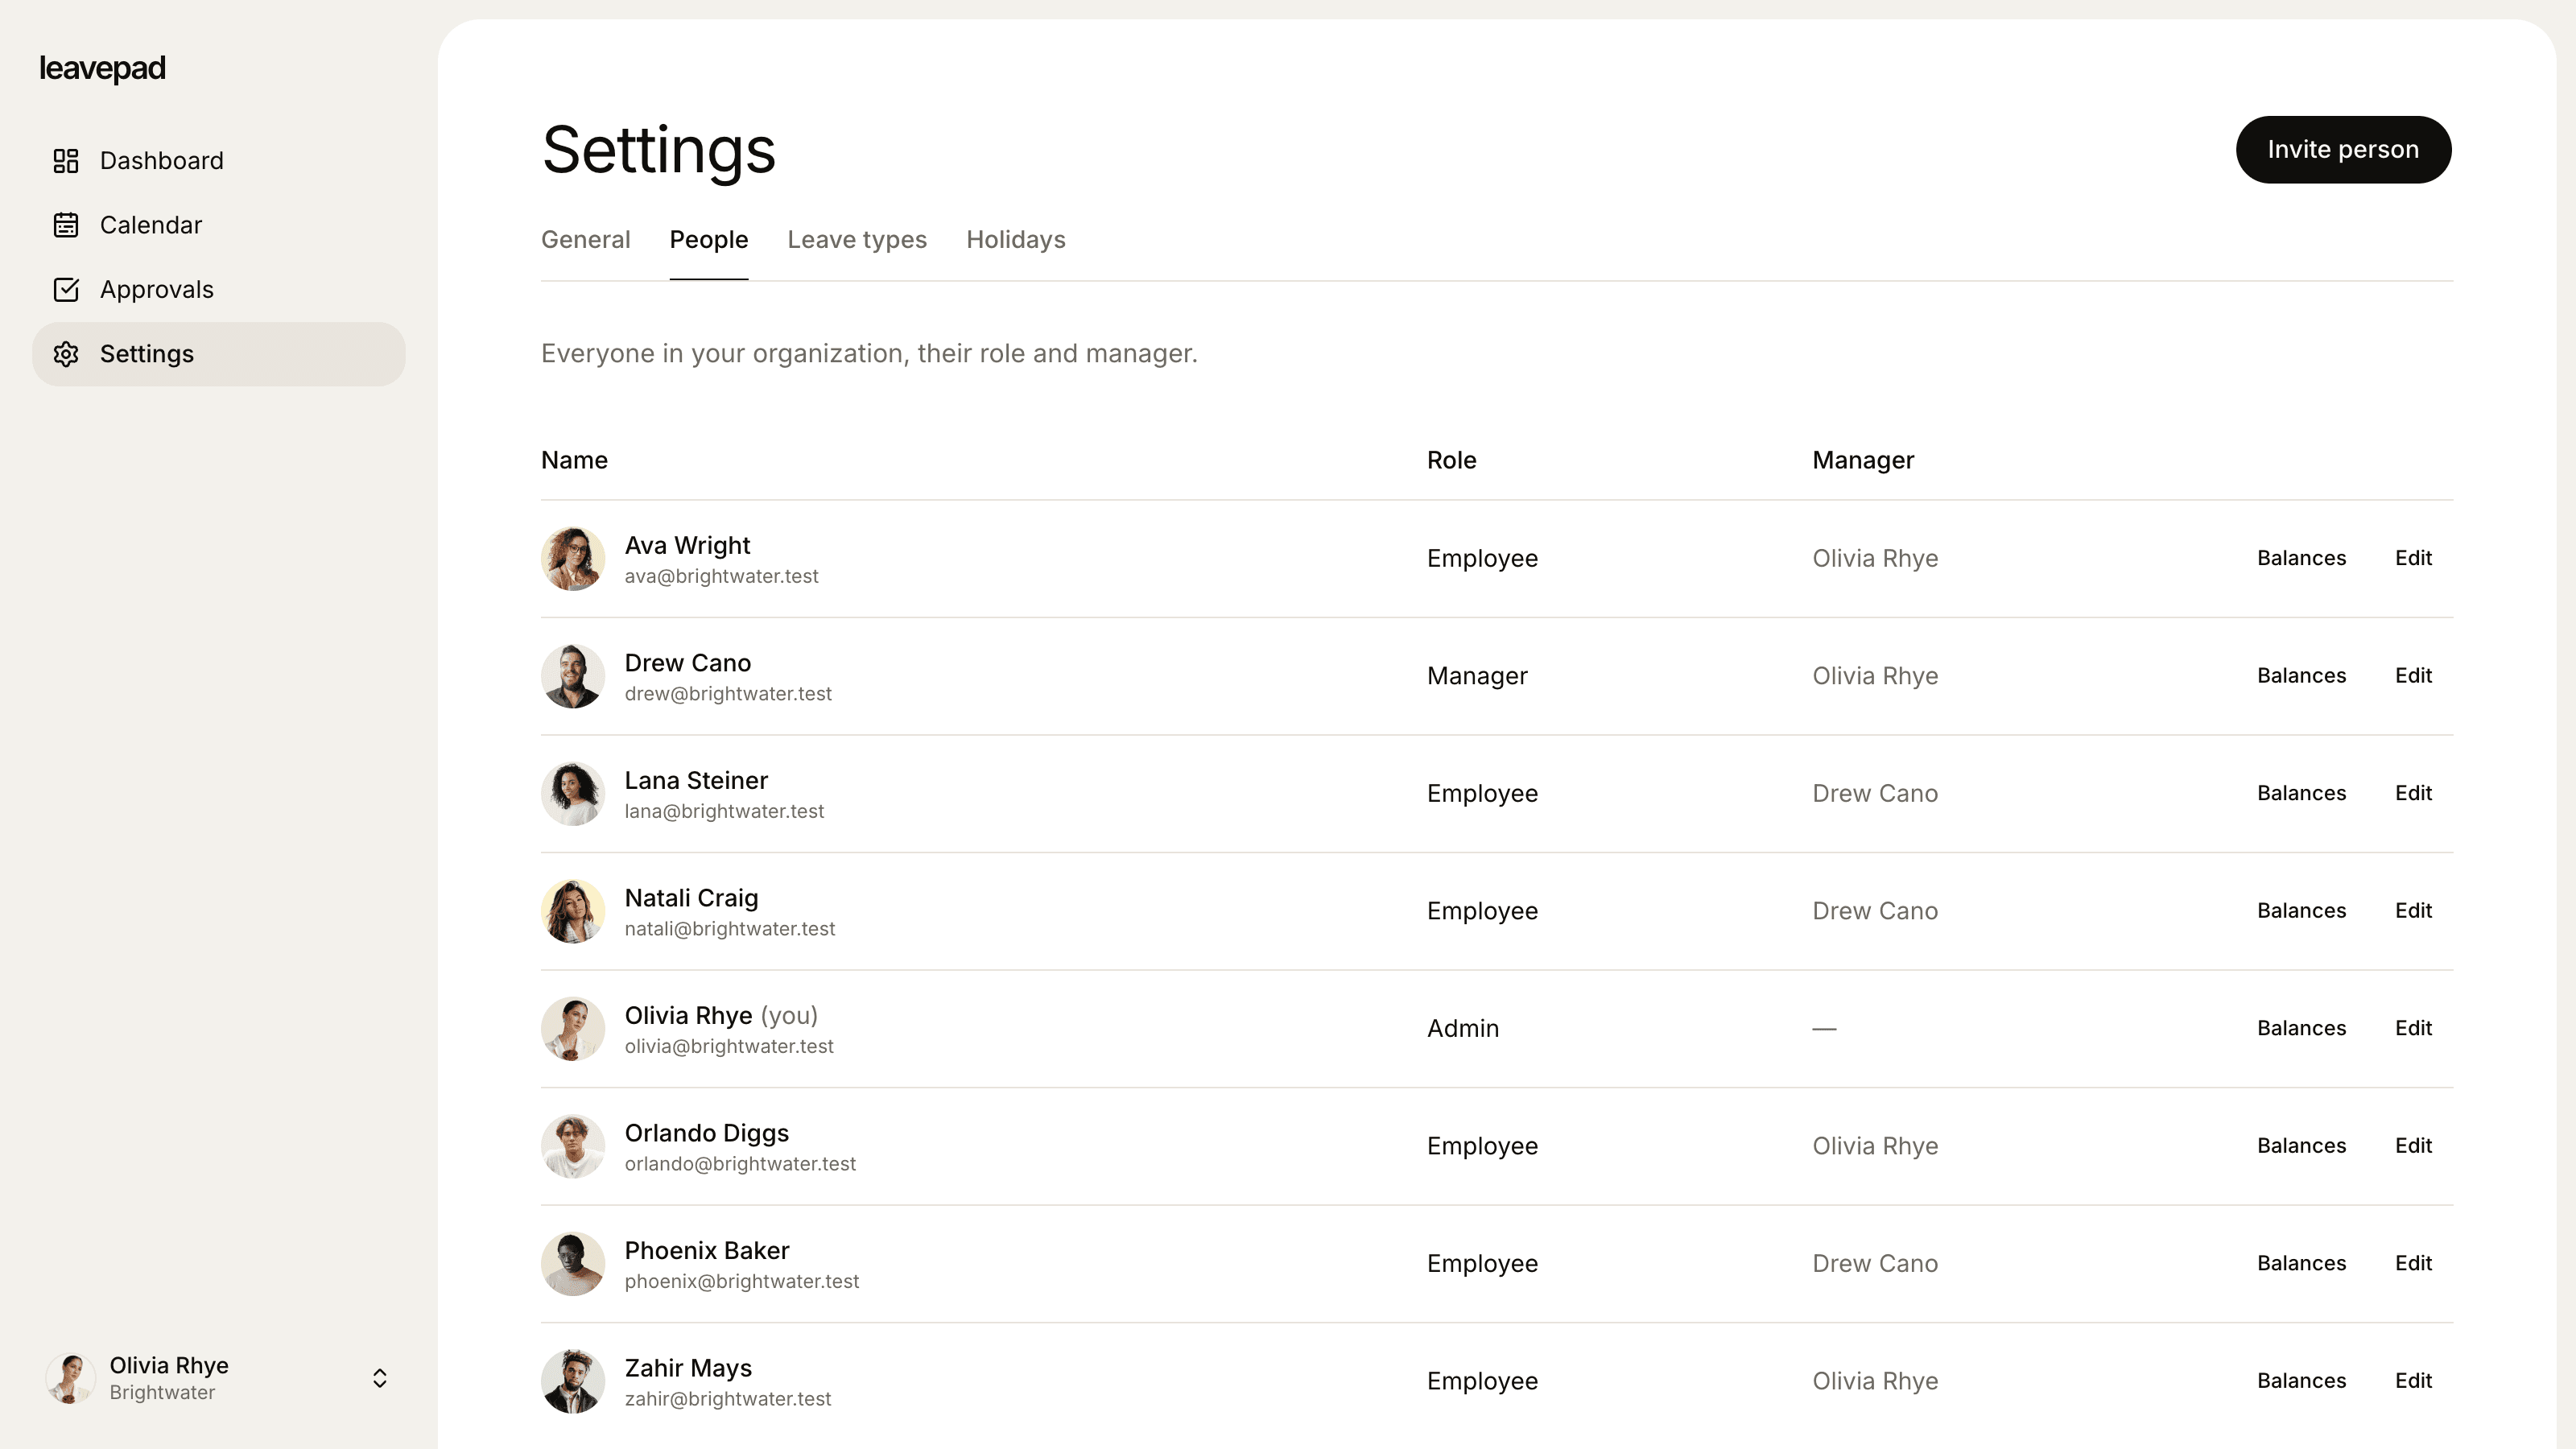Click the Settings gear icon
Viewport: 2576px width, 1449px height.
pos(66,354)
